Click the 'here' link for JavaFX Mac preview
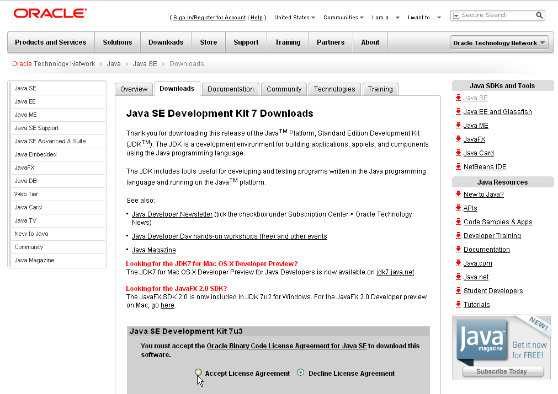The width and height of the screenshot is (558, 394). [x=167, y=305]
